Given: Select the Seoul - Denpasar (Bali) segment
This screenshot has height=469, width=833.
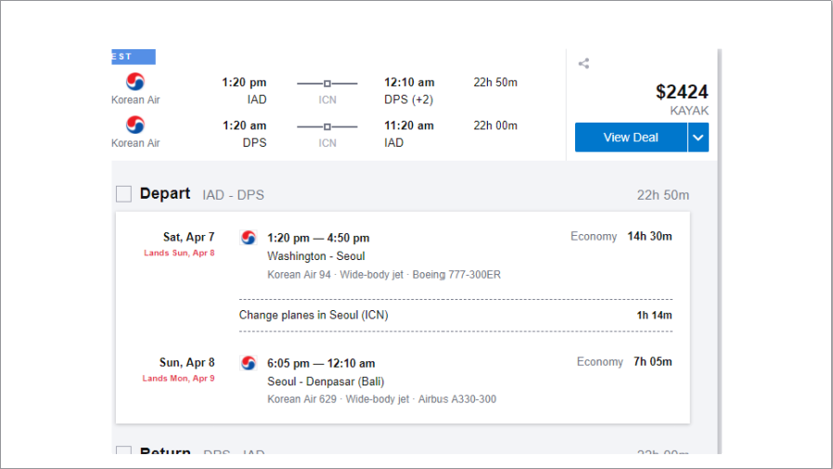Looking at the screenshot, I should pyautogui.click(x=325, y=381).
